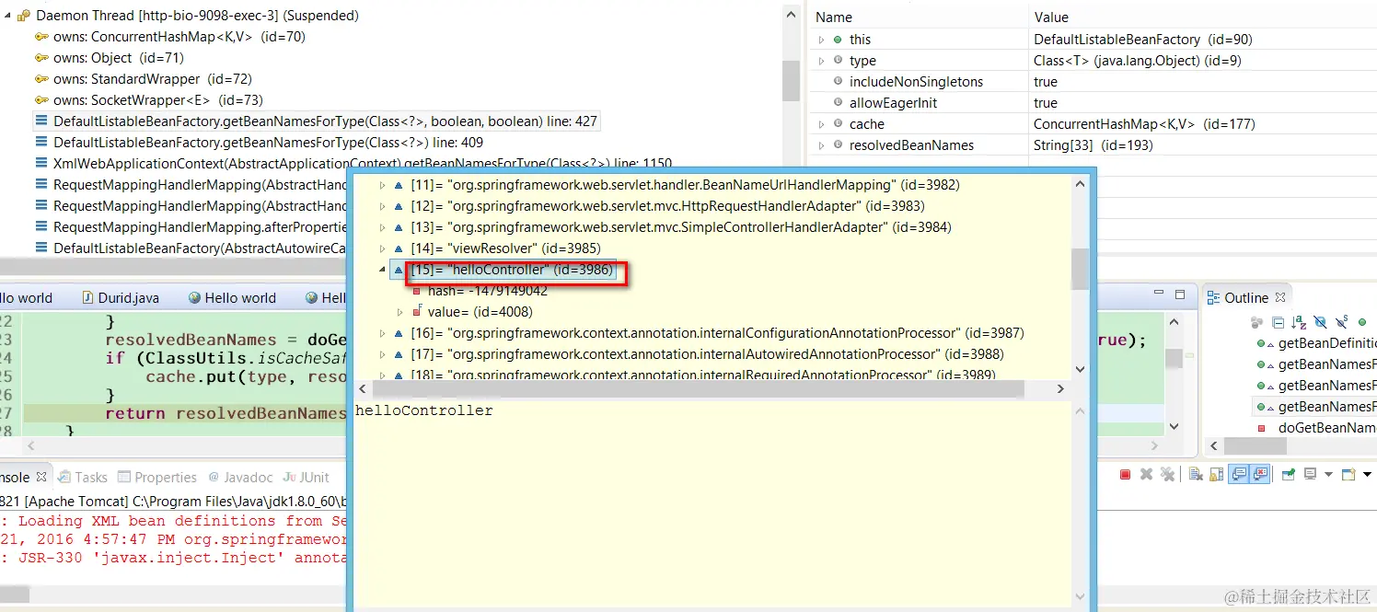Image resolution: width=1377 pixels, height=612 pixels.
Task: Select getBeanNamesForType stack frame at line 427
Action: tap(317, 121)
